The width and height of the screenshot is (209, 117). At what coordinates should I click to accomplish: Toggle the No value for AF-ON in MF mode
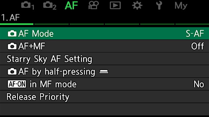tap(199, 84)
